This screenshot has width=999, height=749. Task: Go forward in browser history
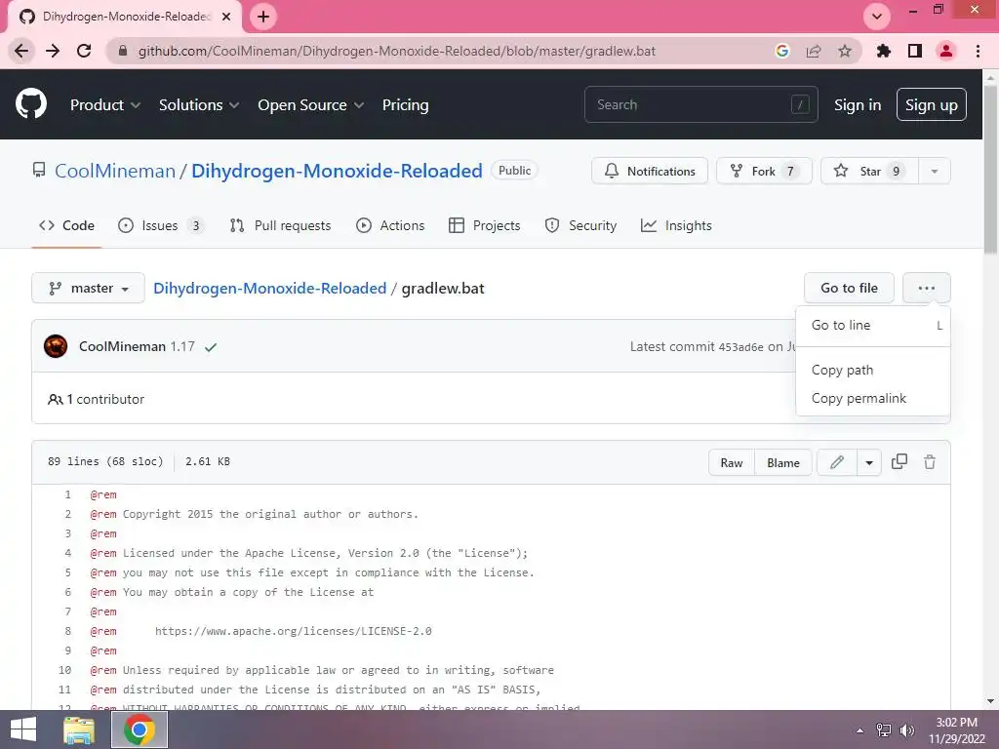(53, 51)
